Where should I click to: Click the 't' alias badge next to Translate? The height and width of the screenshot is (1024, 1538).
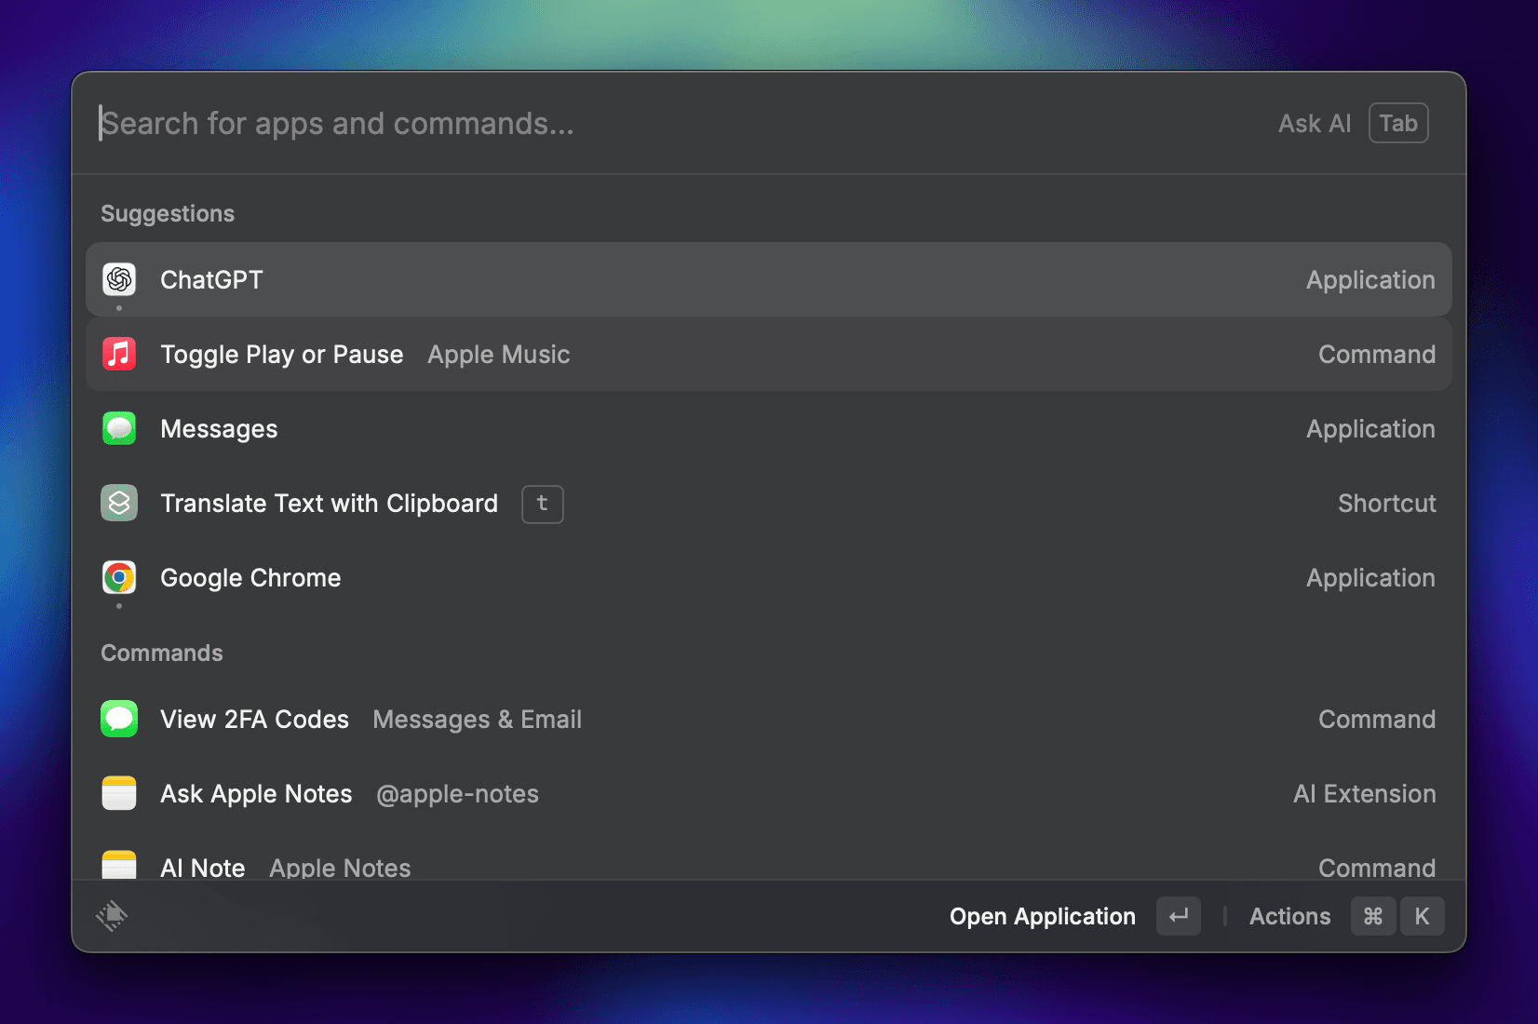pos(542,504)
